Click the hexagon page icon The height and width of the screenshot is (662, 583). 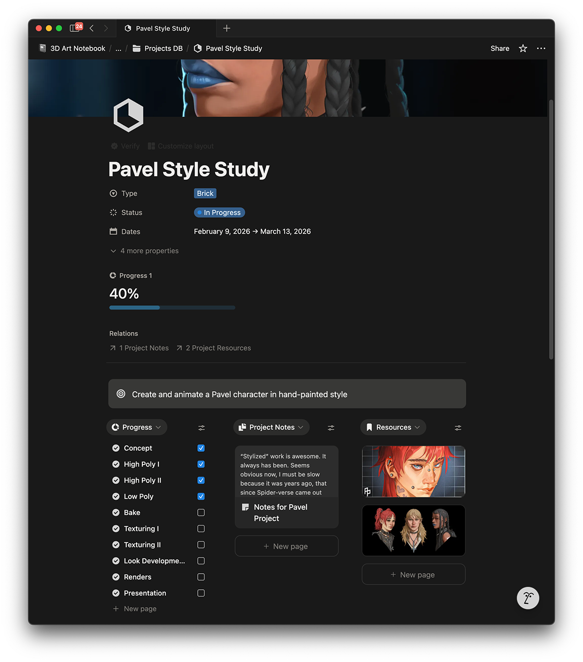click(128, 115)
